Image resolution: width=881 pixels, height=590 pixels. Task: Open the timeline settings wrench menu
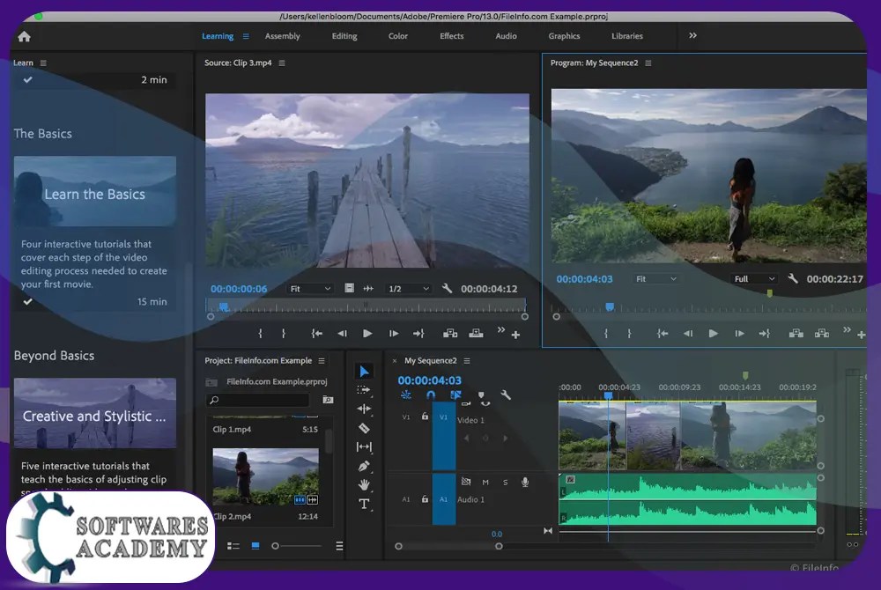tap(506, 395)
